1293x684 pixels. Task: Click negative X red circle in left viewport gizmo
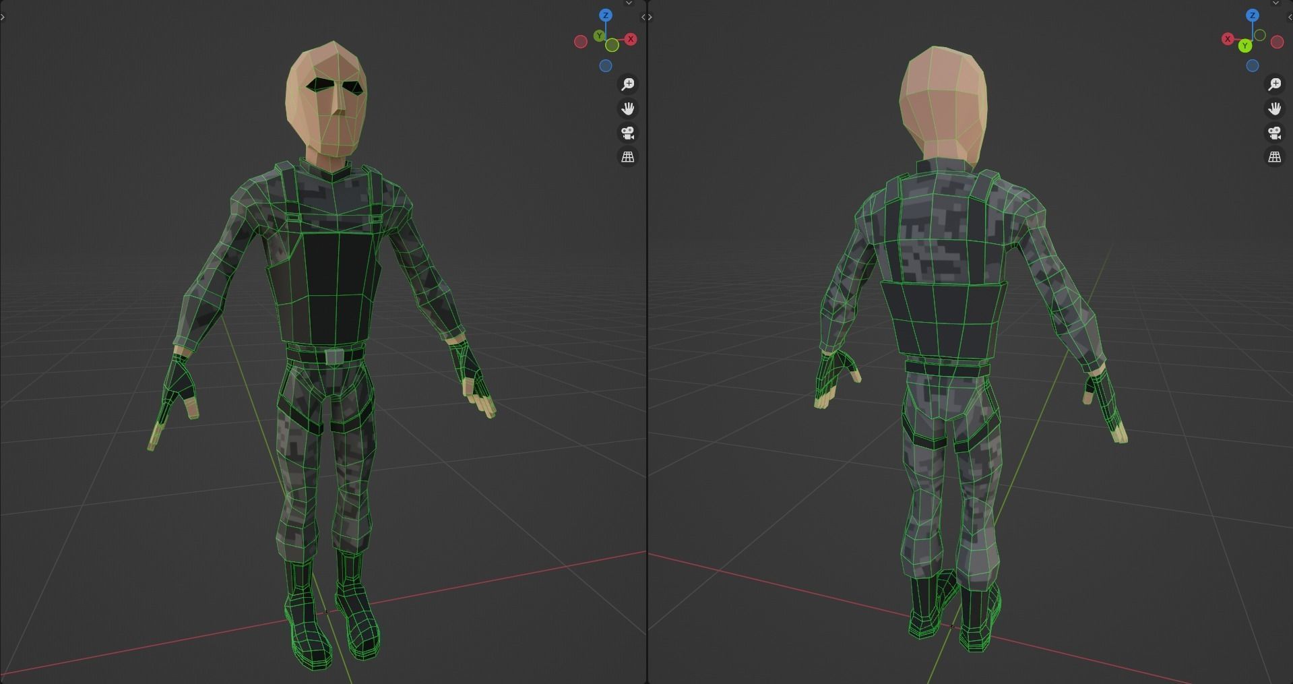[x=581, y=42]
